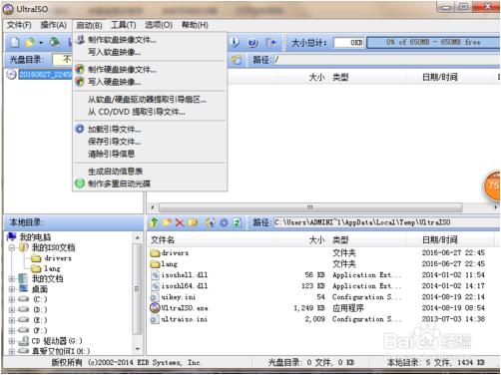Open the 文件(F) menu
Screen dimensions: 501x375
coord(19,25)
